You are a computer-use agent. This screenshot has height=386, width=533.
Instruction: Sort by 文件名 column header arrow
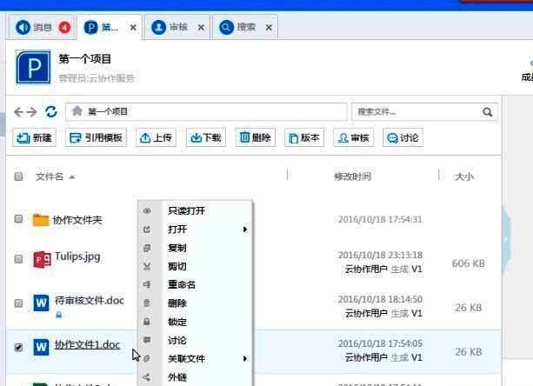[71, 177]
